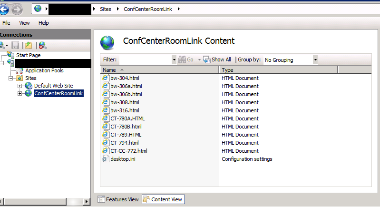Click the Features View tab icon

pyautogui.click(x=101, y=199)
